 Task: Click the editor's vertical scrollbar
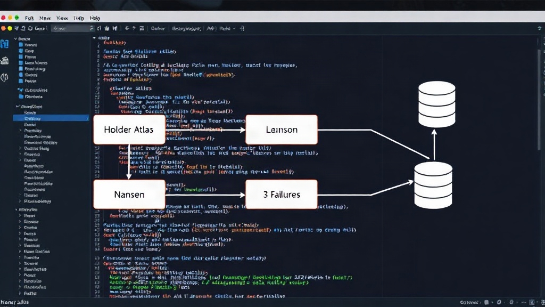[x=540, y=101]
